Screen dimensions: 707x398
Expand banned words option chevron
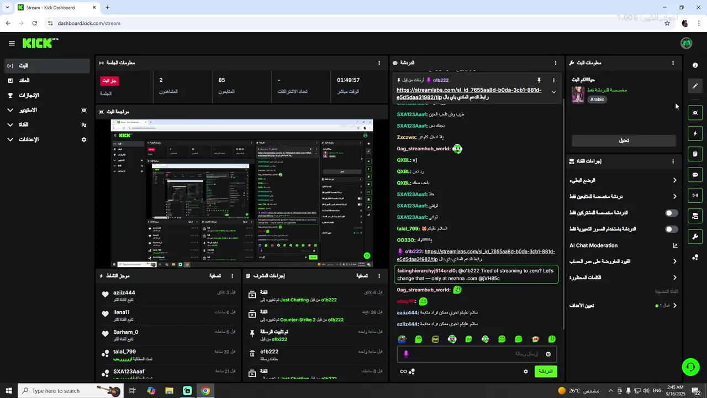point(674,277)
